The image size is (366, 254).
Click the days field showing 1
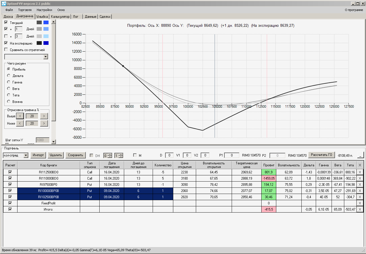click(x=19, y=29)
